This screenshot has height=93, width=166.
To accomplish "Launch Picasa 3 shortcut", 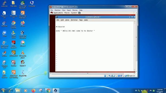I will tap(23, 44).
